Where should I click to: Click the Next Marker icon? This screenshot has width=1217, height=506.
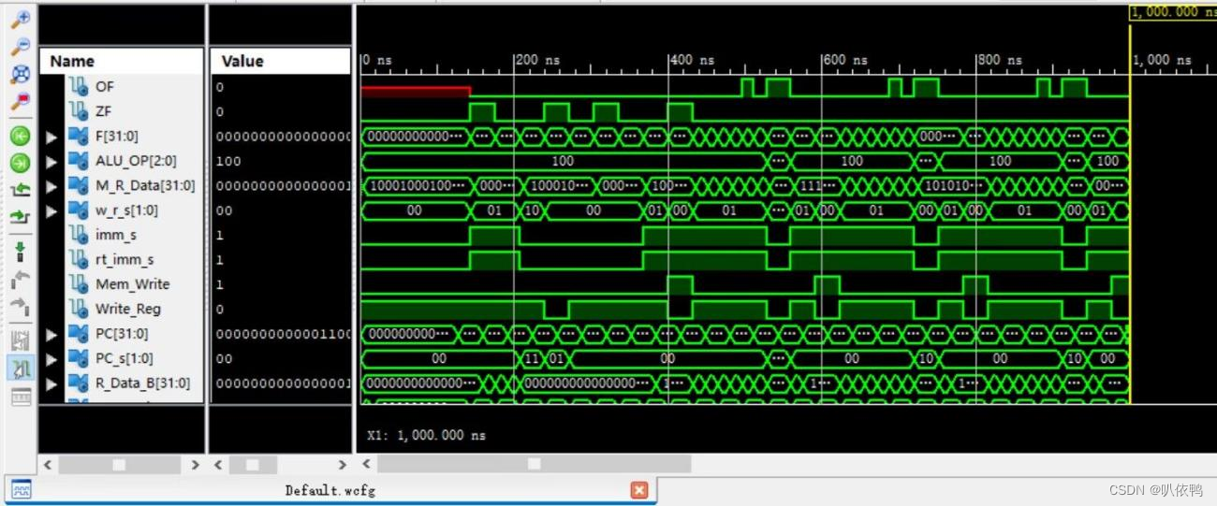(x=20, y=305)
